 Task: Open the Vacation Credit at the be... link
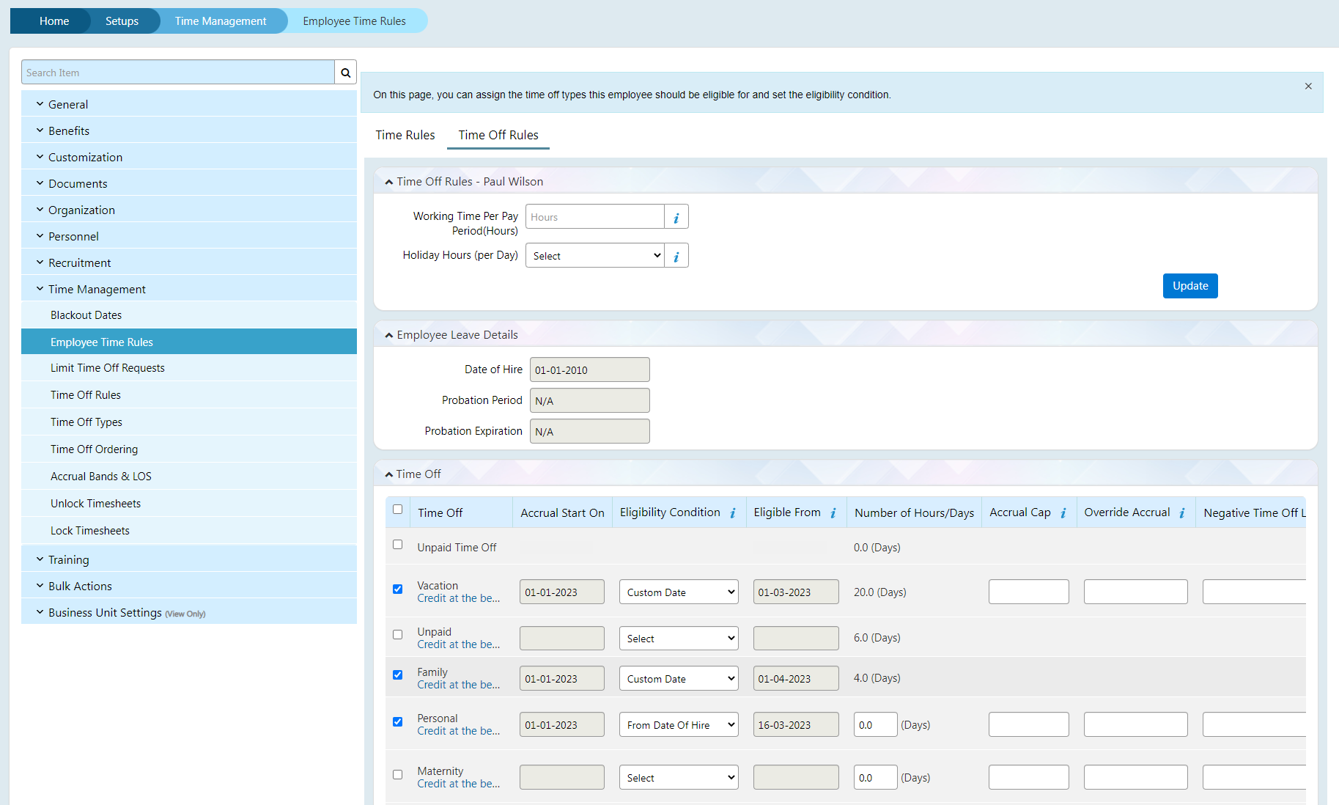coord(459,598)
